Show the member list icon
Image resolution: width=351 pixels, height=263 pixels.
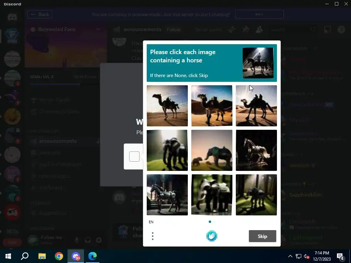click(x=259, y=29)
